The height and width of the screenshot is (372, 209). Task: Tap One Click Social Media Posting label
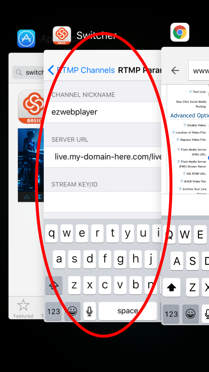[x=191, y=104]
